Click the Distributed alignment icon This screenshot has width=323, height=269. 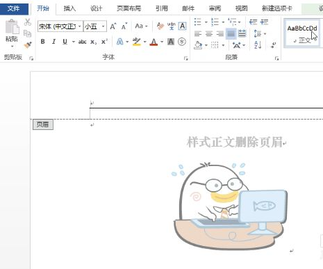(x=242, y=34)
